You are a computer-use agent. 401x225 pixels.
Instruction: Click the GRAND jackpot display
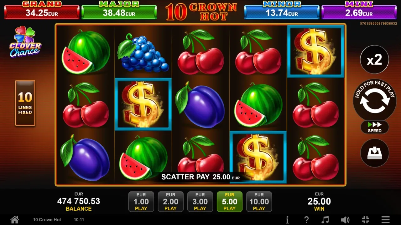(x=42, y=10)
